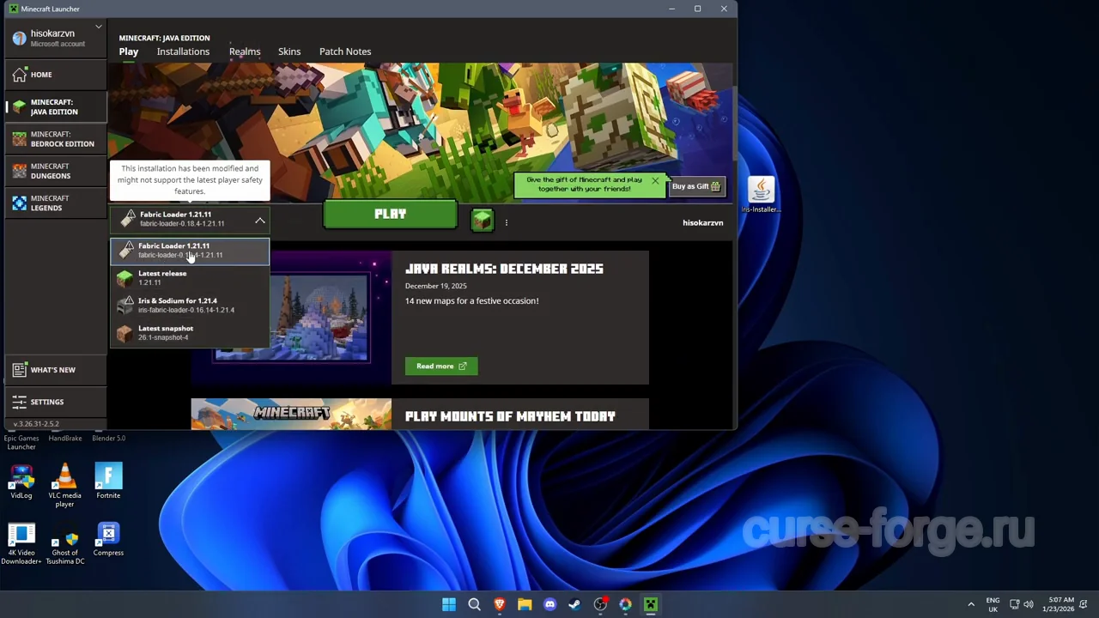Open the VLC media player desktop icon
Viewport: 1099px width, 618px height.
[x=64, y=484]
